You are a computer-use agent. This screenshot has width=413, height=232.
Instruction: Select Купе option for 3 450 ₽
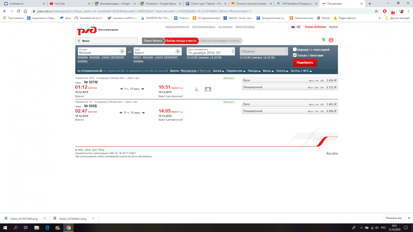[x=290, y=80]
